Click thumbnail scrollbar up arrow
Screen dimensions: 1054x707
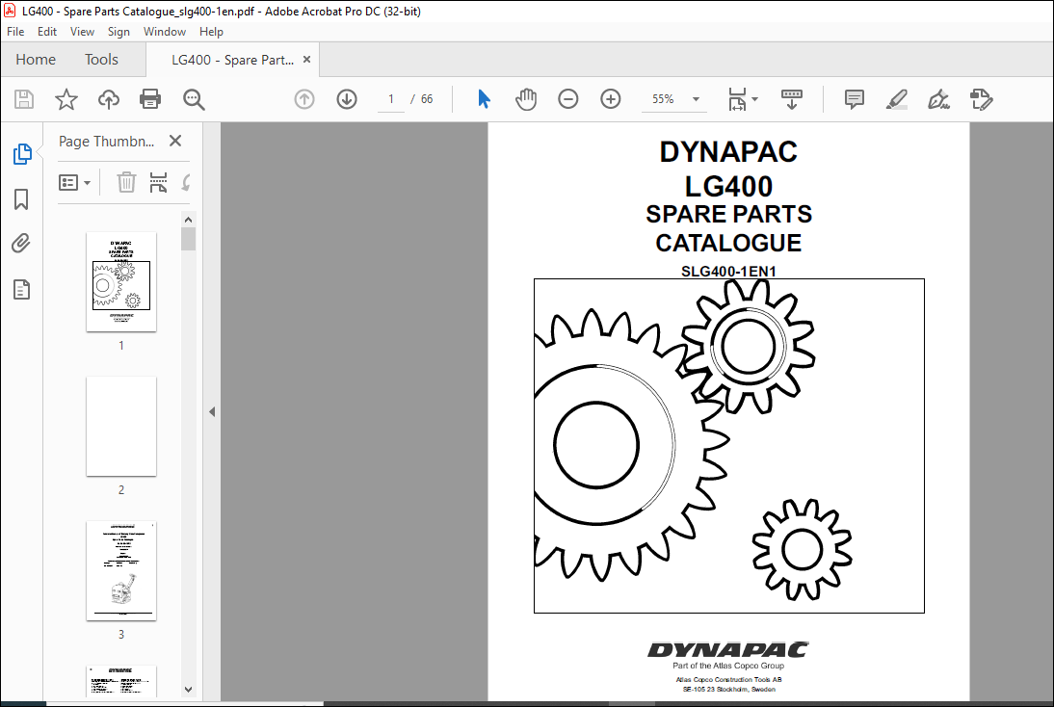click(188, 220)
